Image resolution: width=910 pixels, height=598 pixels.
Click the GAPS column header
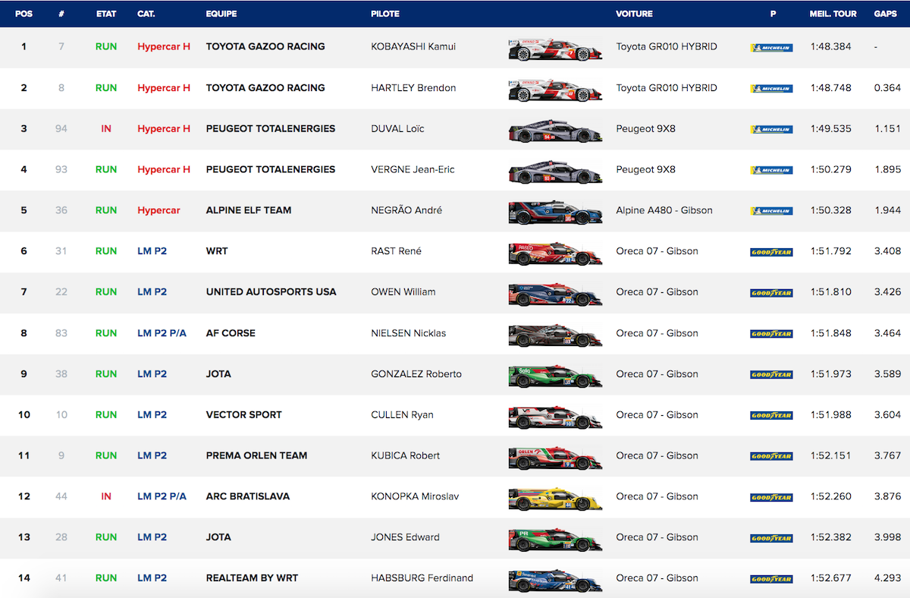(885, 14)
